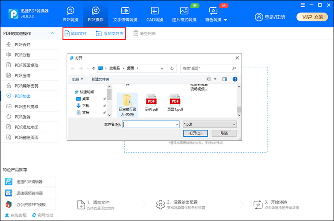Choose PDF加密 option
334x221 pixels.
(x=29, y=96)
